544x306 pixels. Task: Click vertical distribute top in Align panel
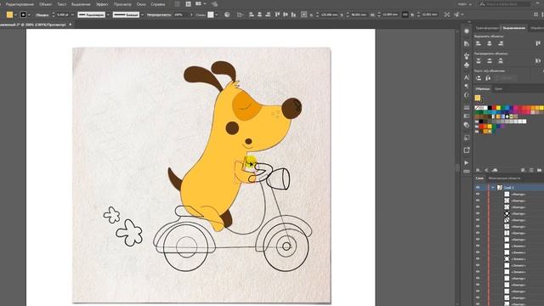click(x=479, y=60)
